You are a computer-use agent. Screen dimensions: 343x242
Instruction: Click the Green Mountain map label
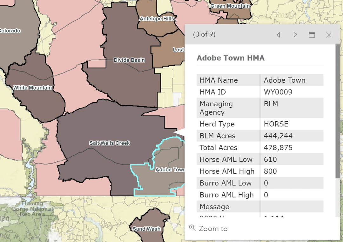(x=230, y=6)
